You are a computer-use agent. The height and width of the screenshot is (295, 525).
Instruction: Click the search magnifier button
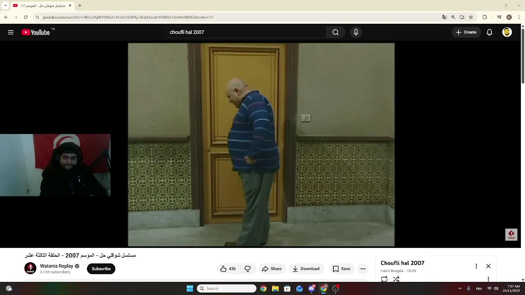tap(336, 32)
